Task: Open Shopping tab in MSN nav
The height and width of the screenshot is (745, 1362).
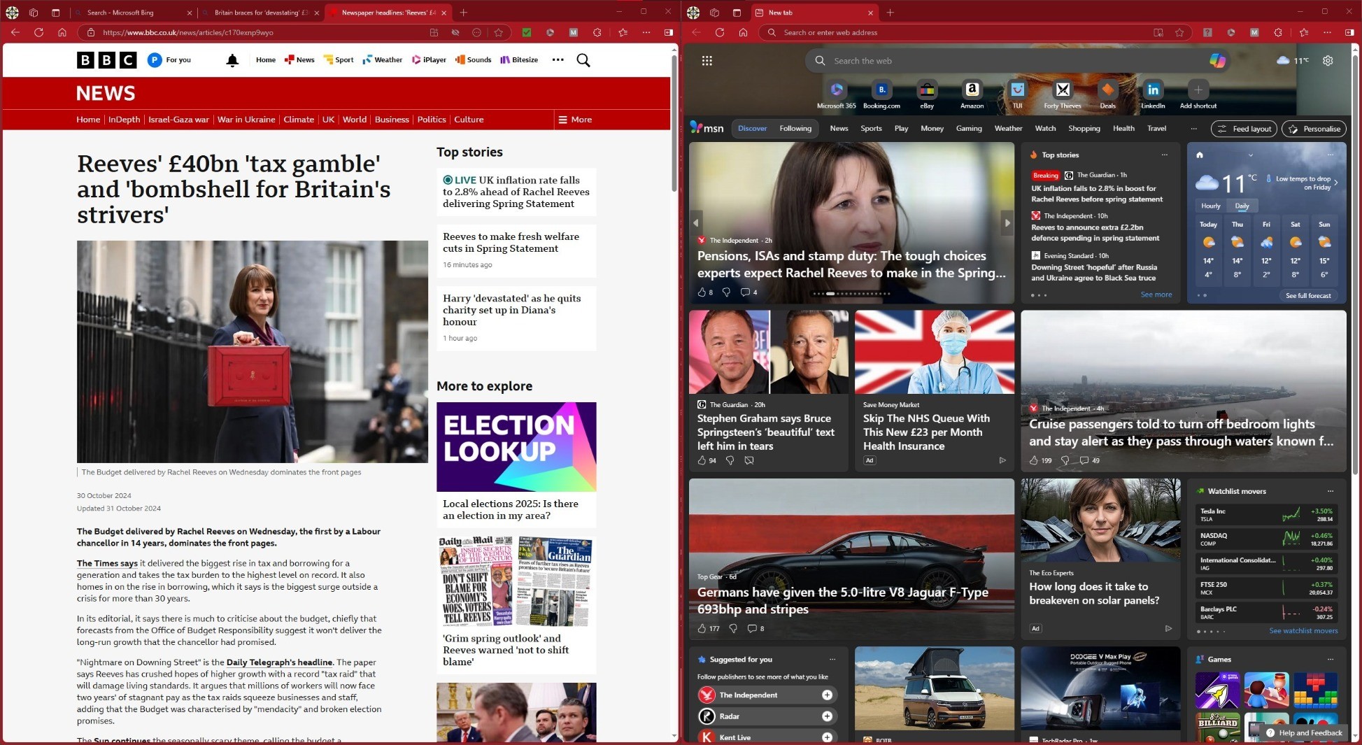Action: [1084, 128]
